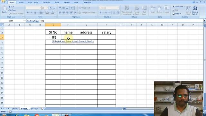Apply Accounting number format
Image resolution: width=206 pixels, height=116 pixels.
[x=101, y=13]
